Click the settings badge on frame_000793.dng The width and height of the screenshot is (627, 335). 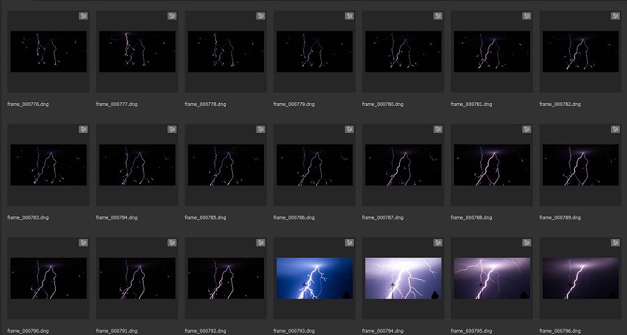350,242
